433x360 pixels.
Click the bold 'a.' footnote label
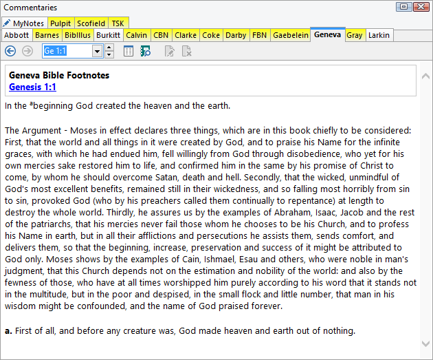point(8,330)
